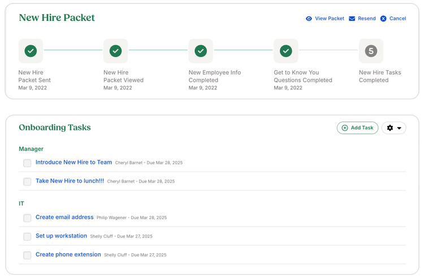Tick the Create phone extension checkbox
This screenshot has height=278, width=424.
(x=27, y=255)
